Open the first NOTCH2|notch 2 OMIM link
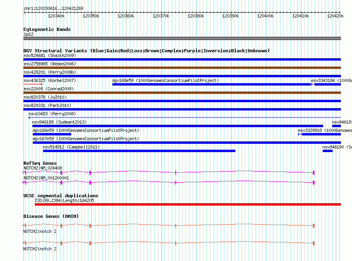352x261 pixels. 40,231
